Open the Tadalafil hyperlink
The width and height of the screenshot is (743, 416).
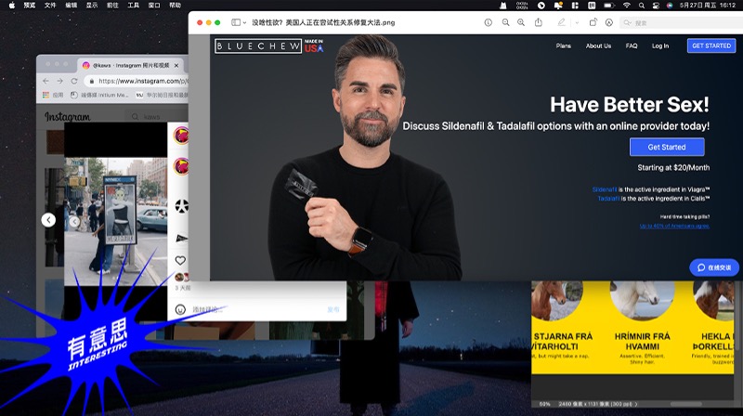click(x=609, y=199)
